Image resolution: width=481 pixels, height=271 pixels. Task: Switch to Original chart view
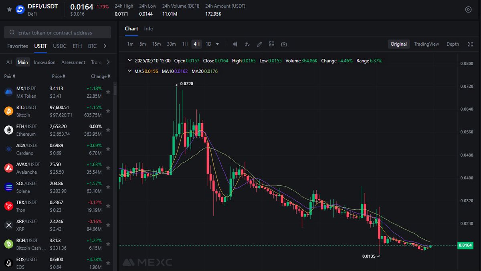pyautogui.click(x=398, y=44)
